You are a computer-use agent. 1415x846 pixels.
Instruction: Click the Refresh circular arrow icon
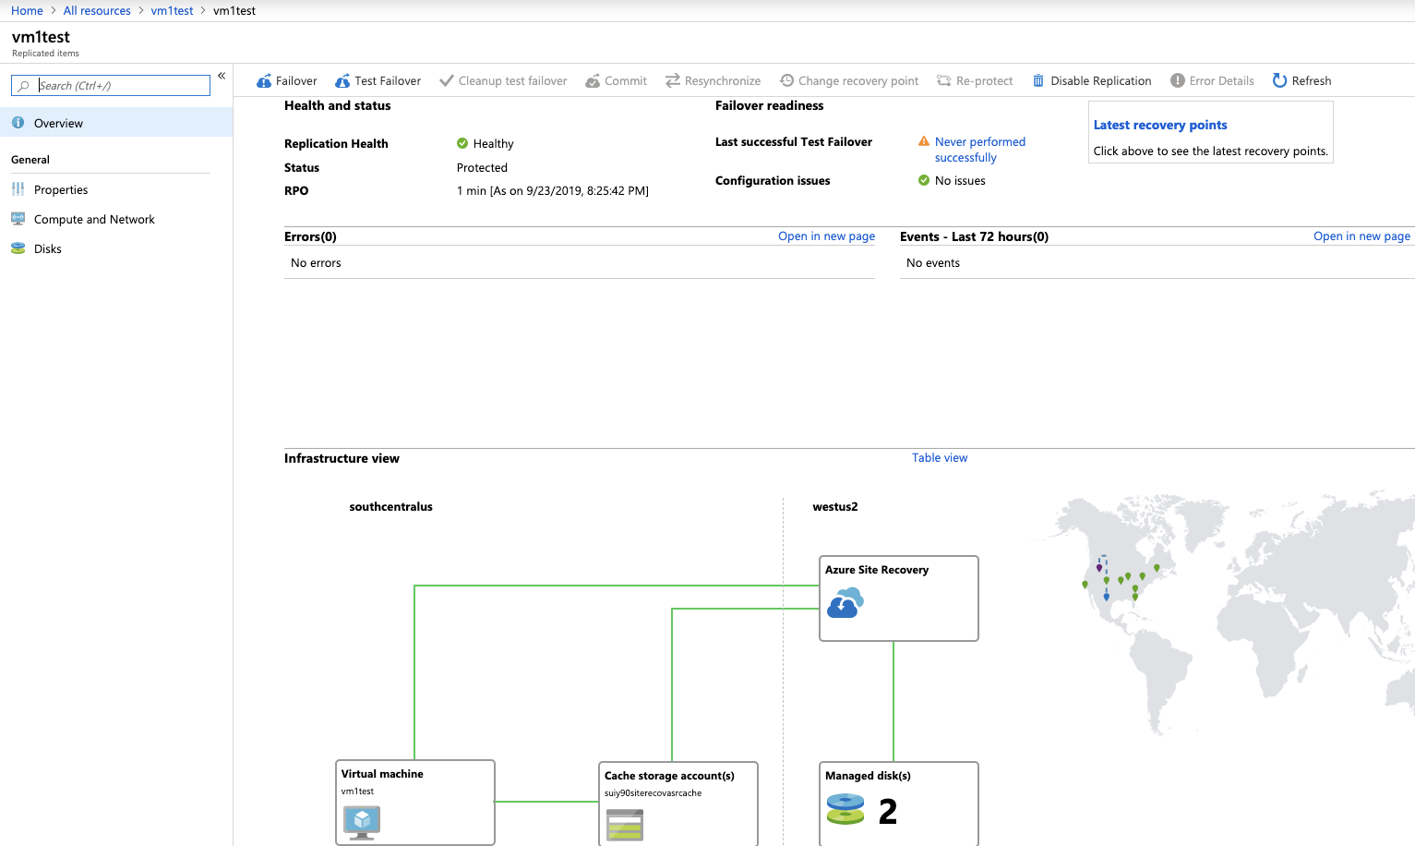tap(1279, 80)
